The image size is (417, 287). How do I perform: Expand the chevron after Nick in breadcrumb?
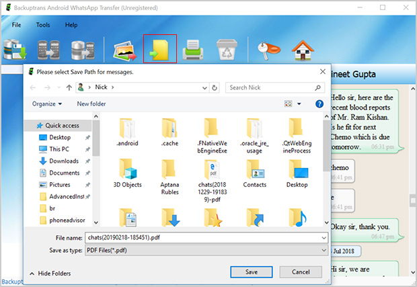click(112, 87)
